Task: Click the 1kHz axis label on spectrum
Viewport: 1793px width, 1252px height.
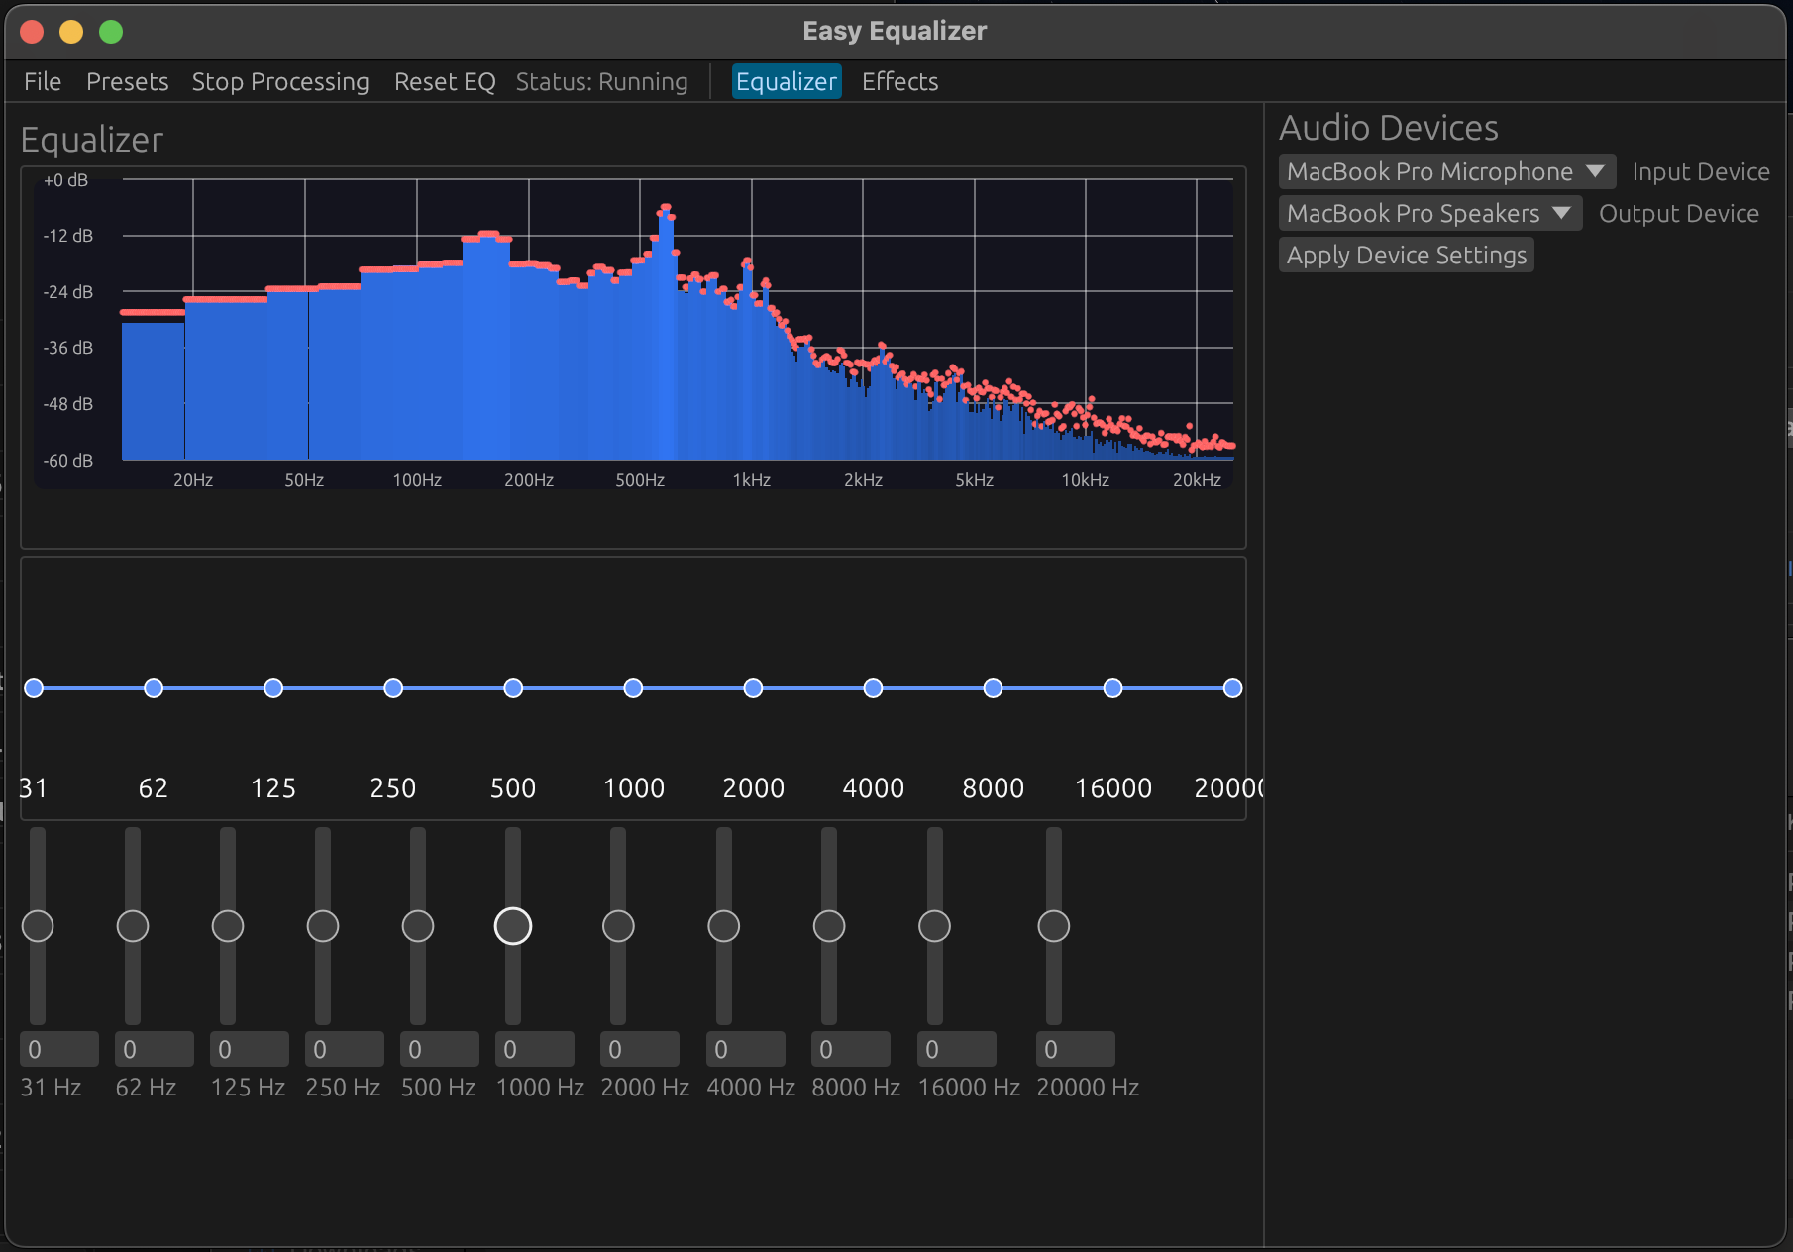Action: coord(752,480)
